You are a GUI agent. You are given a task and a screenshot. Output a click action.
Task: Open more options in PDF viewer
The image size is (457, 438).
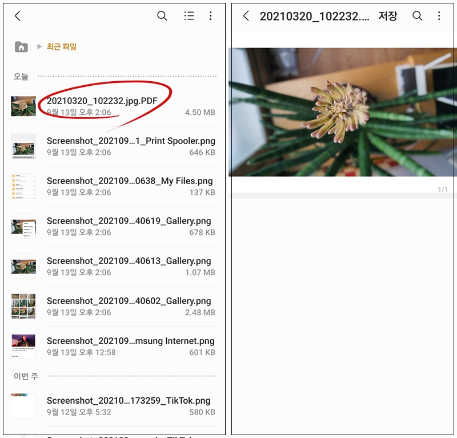439,16
